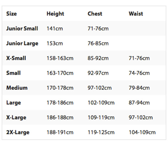
Task: Click the 153cm height cell
Action: [55, 43]
